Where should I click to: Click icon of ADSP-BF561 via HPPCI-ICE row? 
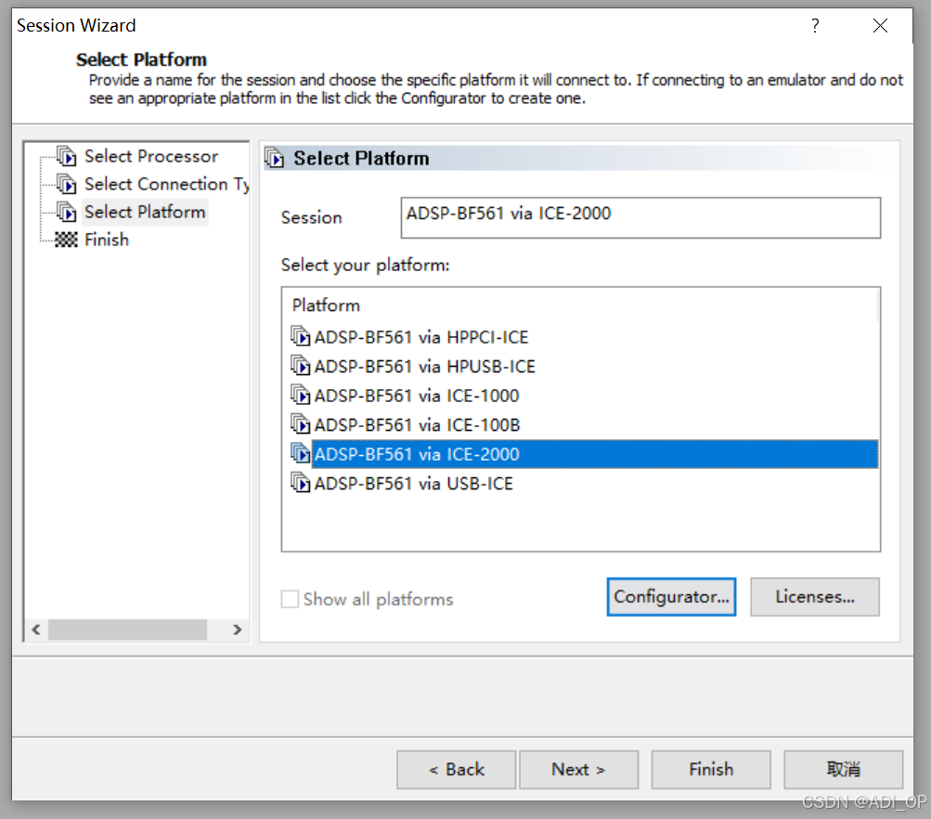pos(301,336)
